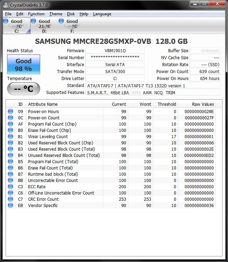The image size is (228, 262).
Task: Open the Disk menu
Action: [x=71, y=14]
